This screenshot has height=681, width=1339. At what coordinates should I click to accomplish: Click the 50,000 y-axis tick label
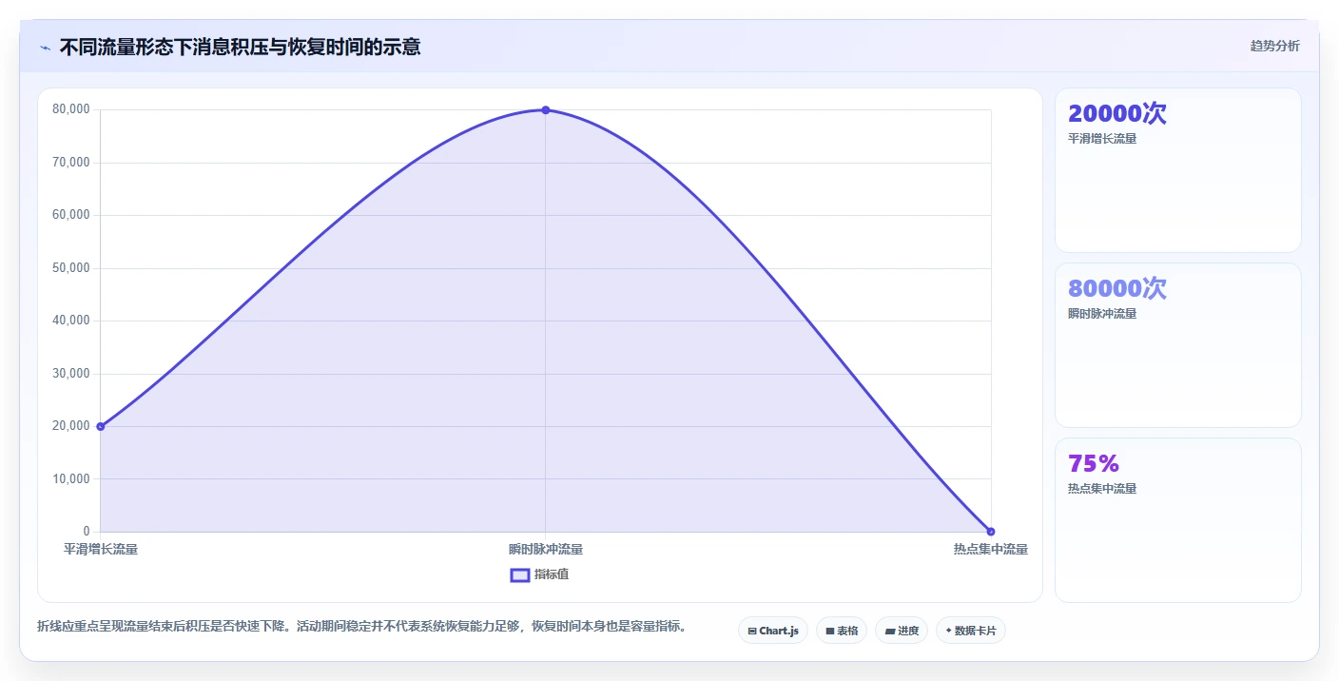coord(71,268)
